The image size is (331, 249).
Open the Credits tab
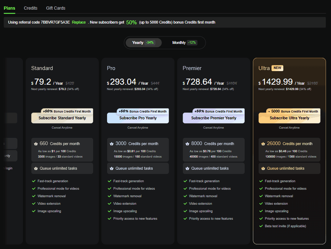30,8
